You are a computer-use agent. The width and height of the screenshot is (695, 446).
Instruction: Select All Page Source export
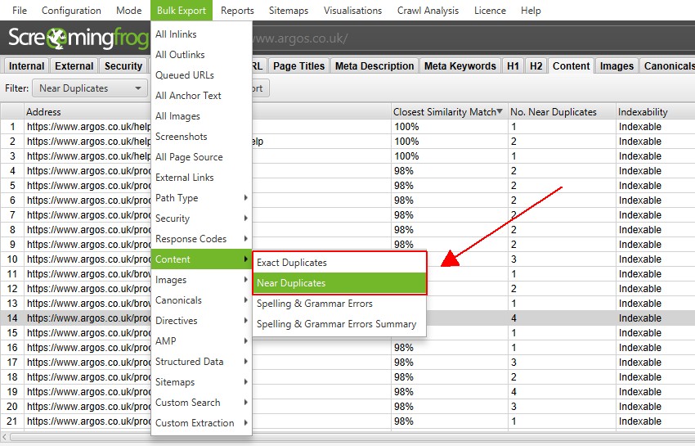click(201, 156)
